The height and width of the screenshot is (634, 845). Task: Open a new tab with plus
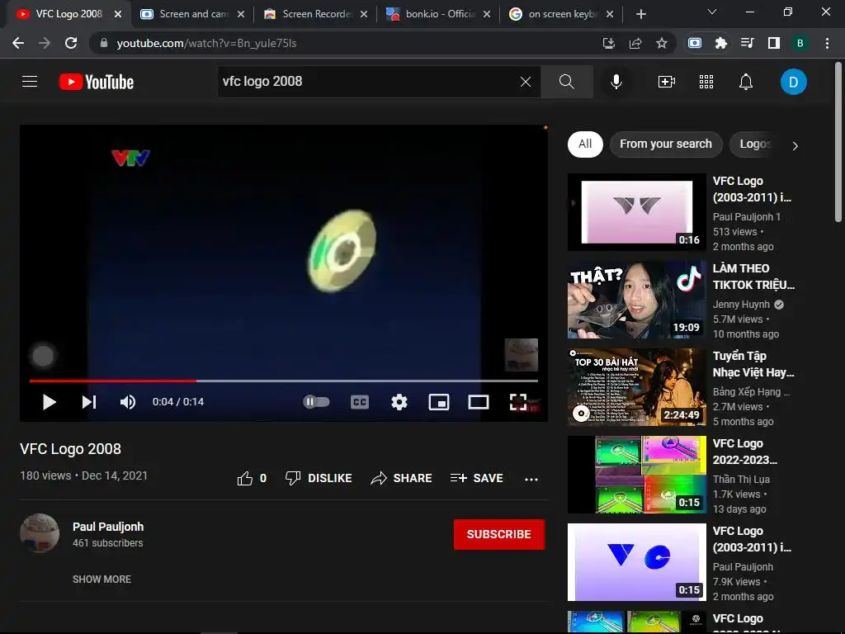pyautogui.click(x=640, y=14)
